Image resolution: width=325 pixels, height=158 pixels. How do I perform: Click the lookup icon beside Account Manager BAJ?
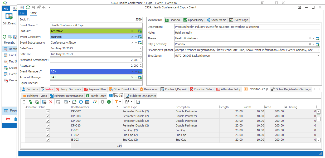pyautogui.click(x=140, y=77)
